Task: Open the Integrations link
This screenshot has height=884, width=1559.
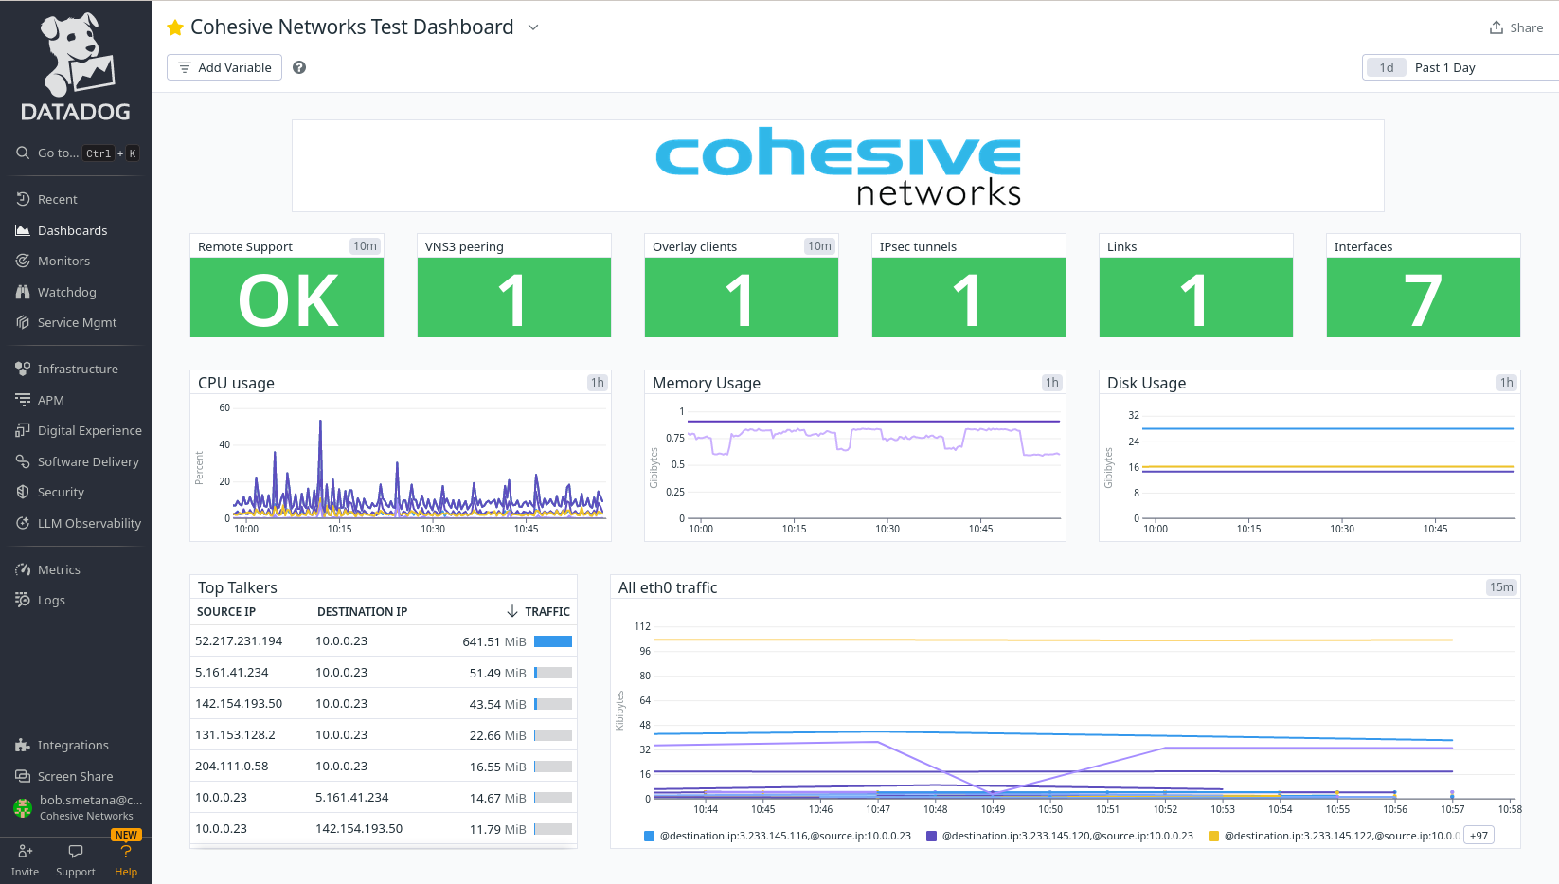Action: (x=73, y=745)
